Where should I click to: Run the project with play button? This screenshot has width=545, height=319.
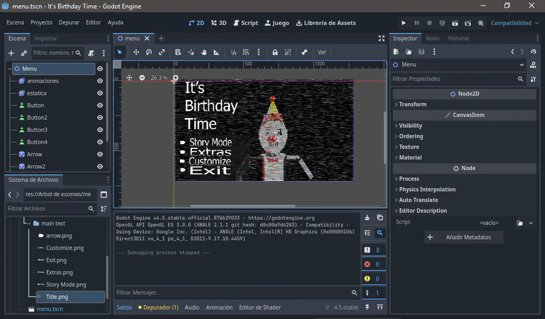pos(403,23)
